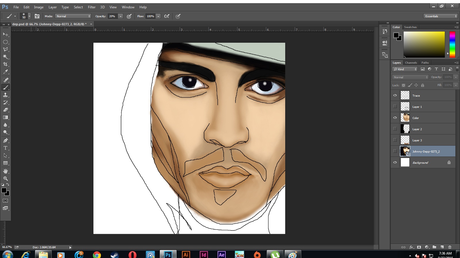The image size is (460, 258).
Task: Select the Crop tool
Action: [x=5, y=64]
